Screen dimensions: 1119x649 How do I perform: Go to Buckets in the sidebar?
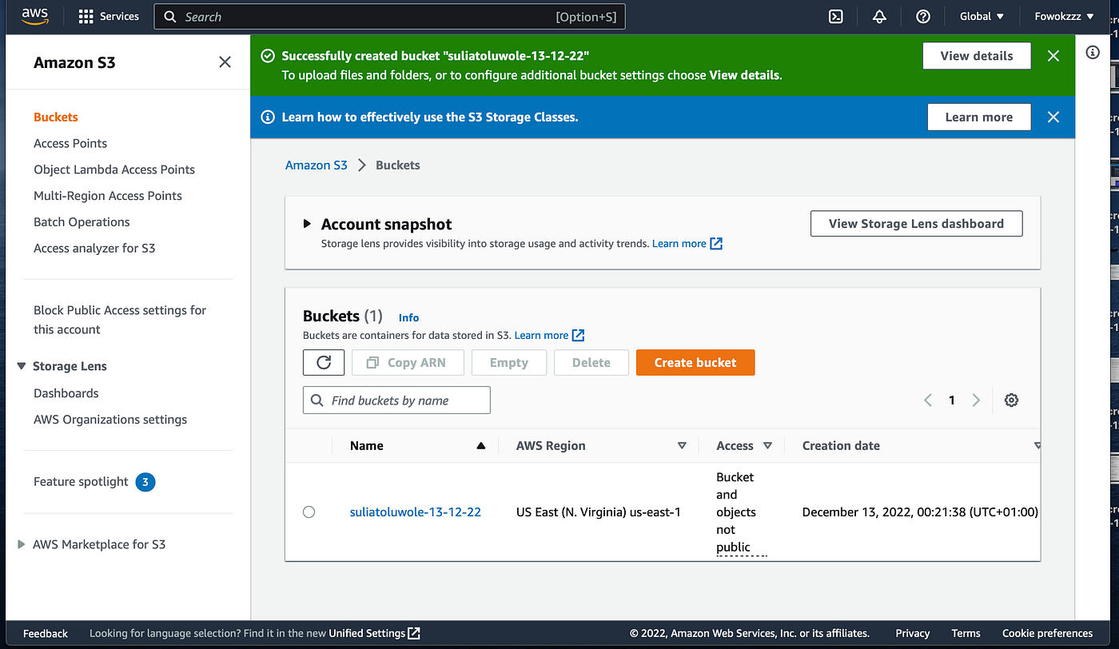tap(56, 117)
